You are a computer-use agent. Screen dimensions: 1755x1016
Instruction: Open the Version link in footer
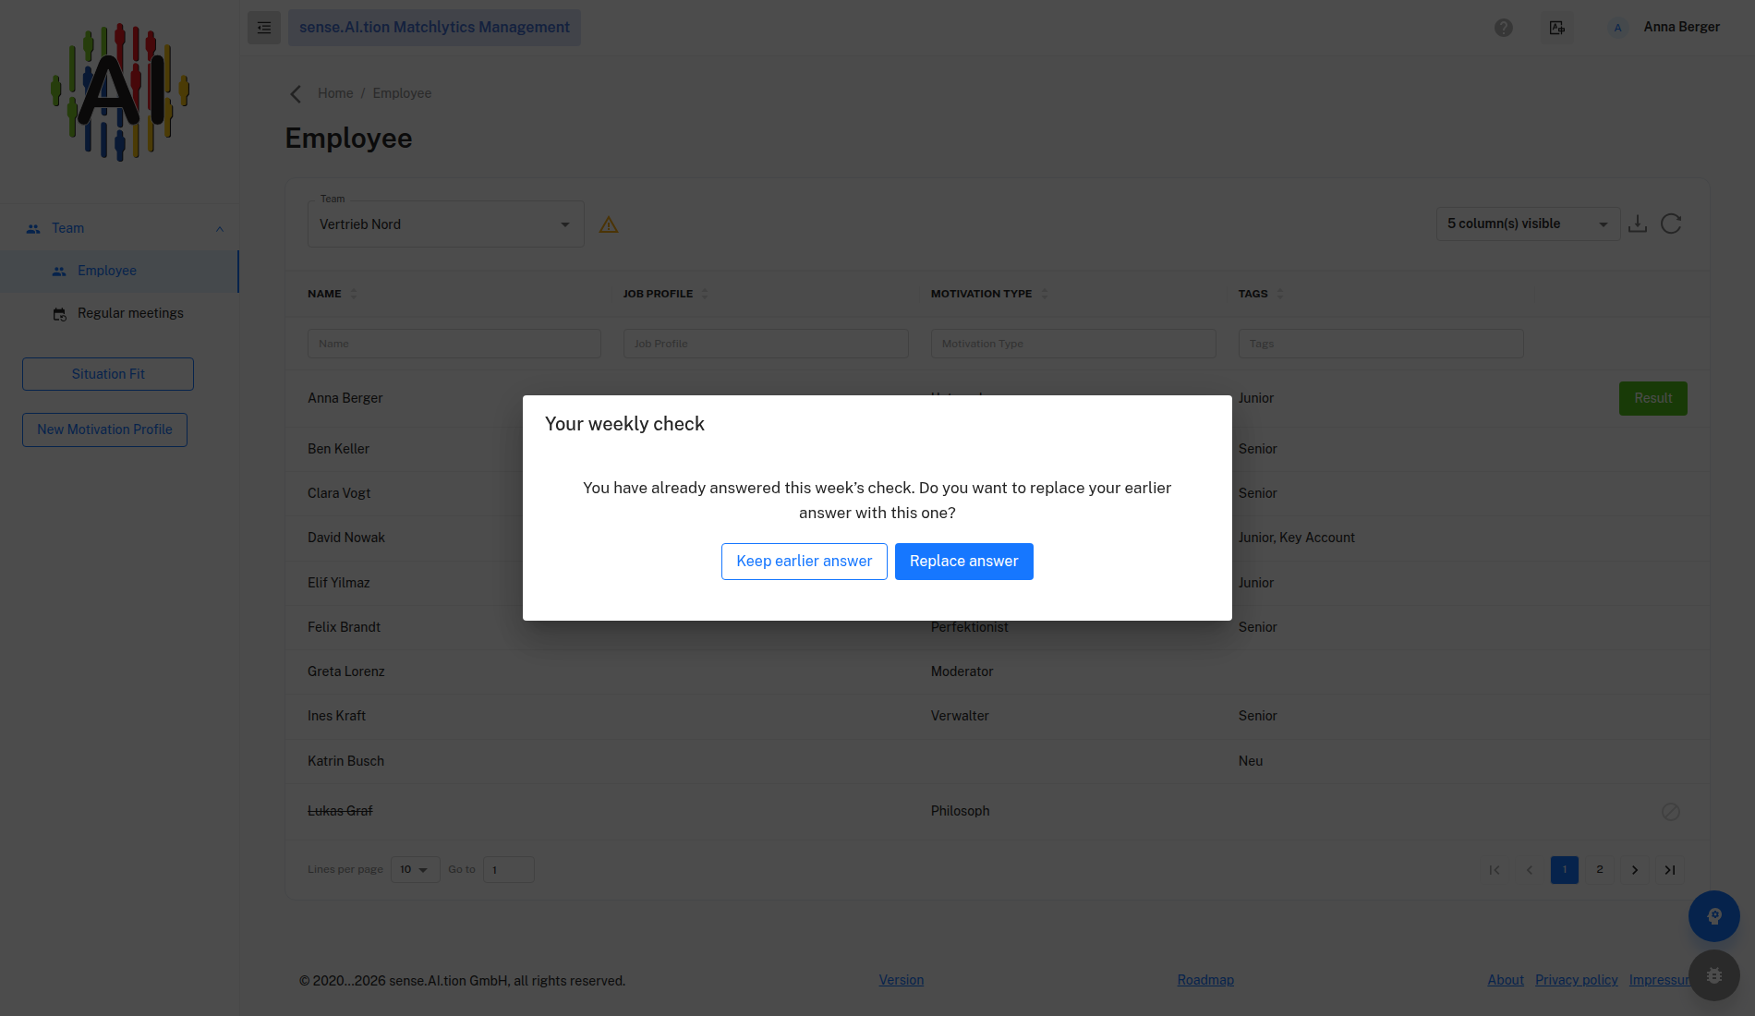coord(902,980)
